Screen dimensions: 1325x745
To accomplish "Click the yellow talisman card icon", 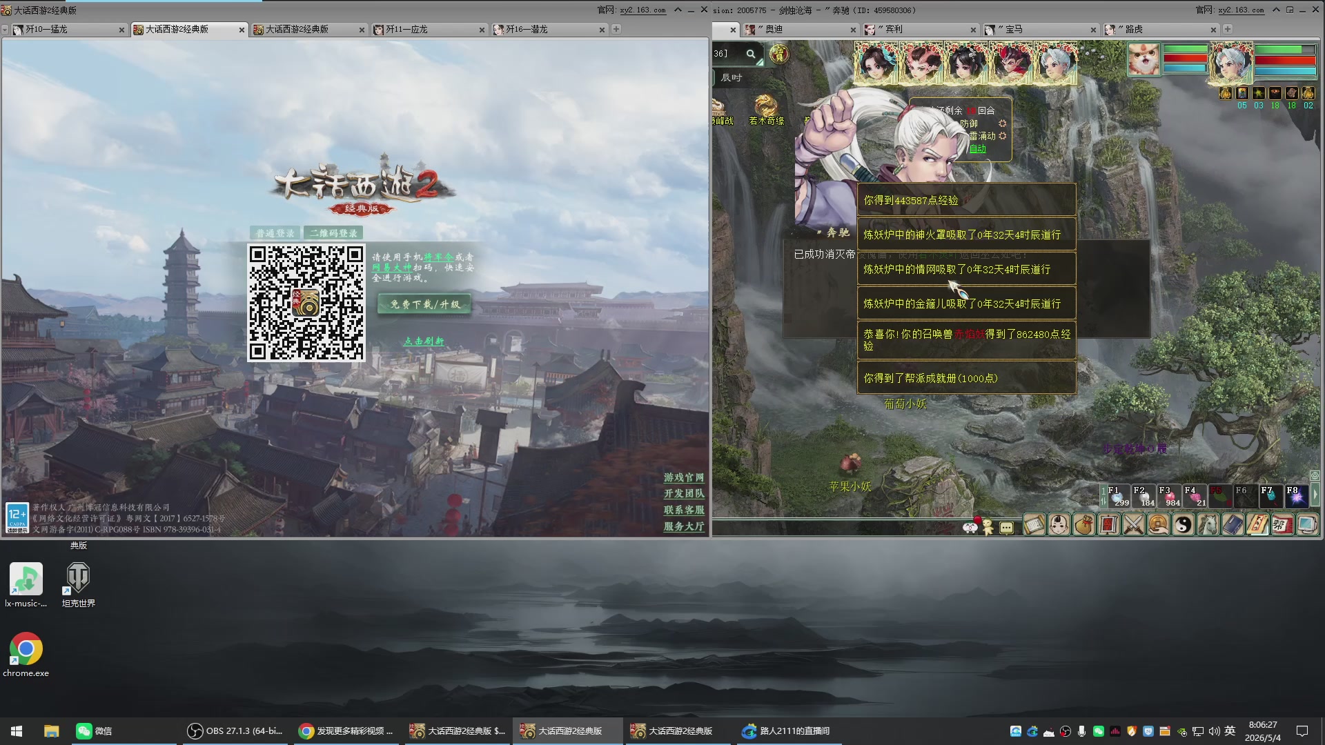I will pos(1257,525).
